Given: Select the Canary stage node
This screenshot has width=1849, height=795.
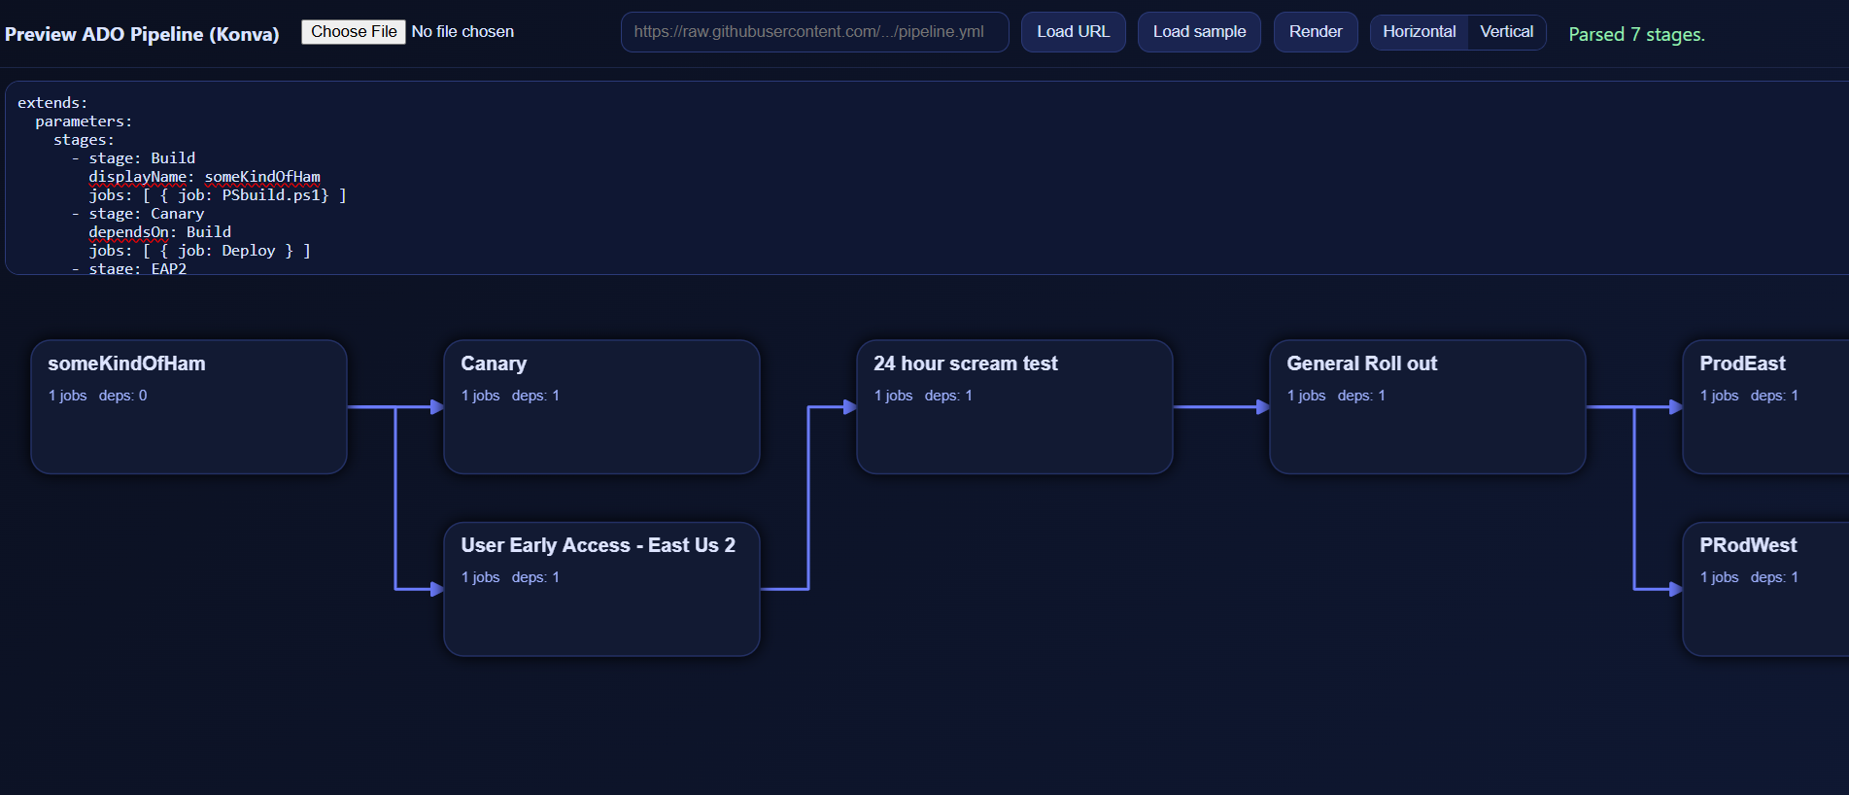Looking at the screenshot, I should [601, 406].
